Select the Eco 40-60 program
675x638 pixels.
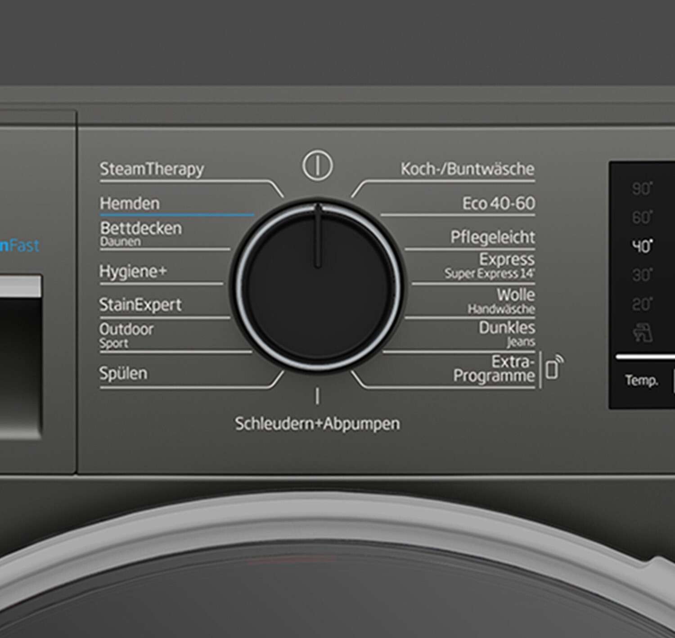click(x=499, y=204)
